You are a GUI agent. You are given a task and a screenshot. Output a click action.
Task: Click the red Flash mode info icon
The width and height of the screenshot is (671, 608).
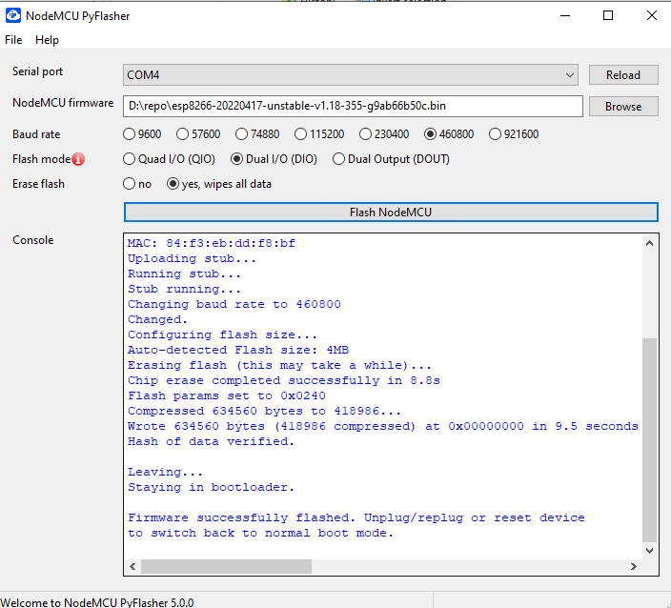coord(78,159)
